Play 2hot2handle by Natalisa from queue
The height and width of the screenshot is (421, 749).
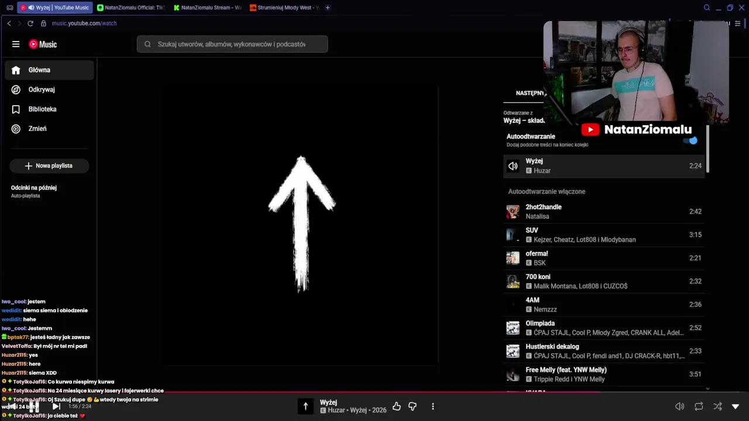[x=604, y=212]
